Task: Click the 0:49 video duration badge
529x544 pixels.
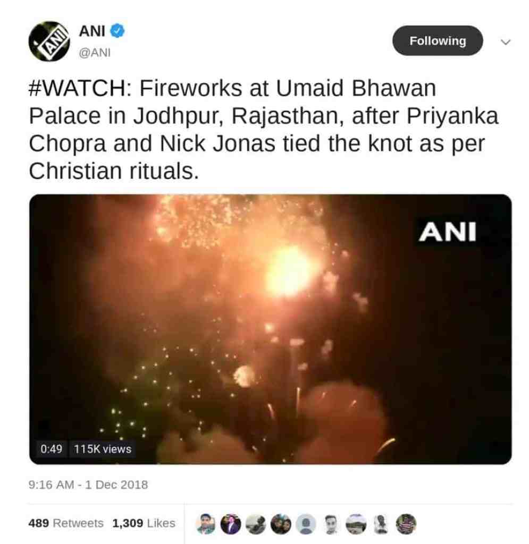Action: tap(52, 449)
